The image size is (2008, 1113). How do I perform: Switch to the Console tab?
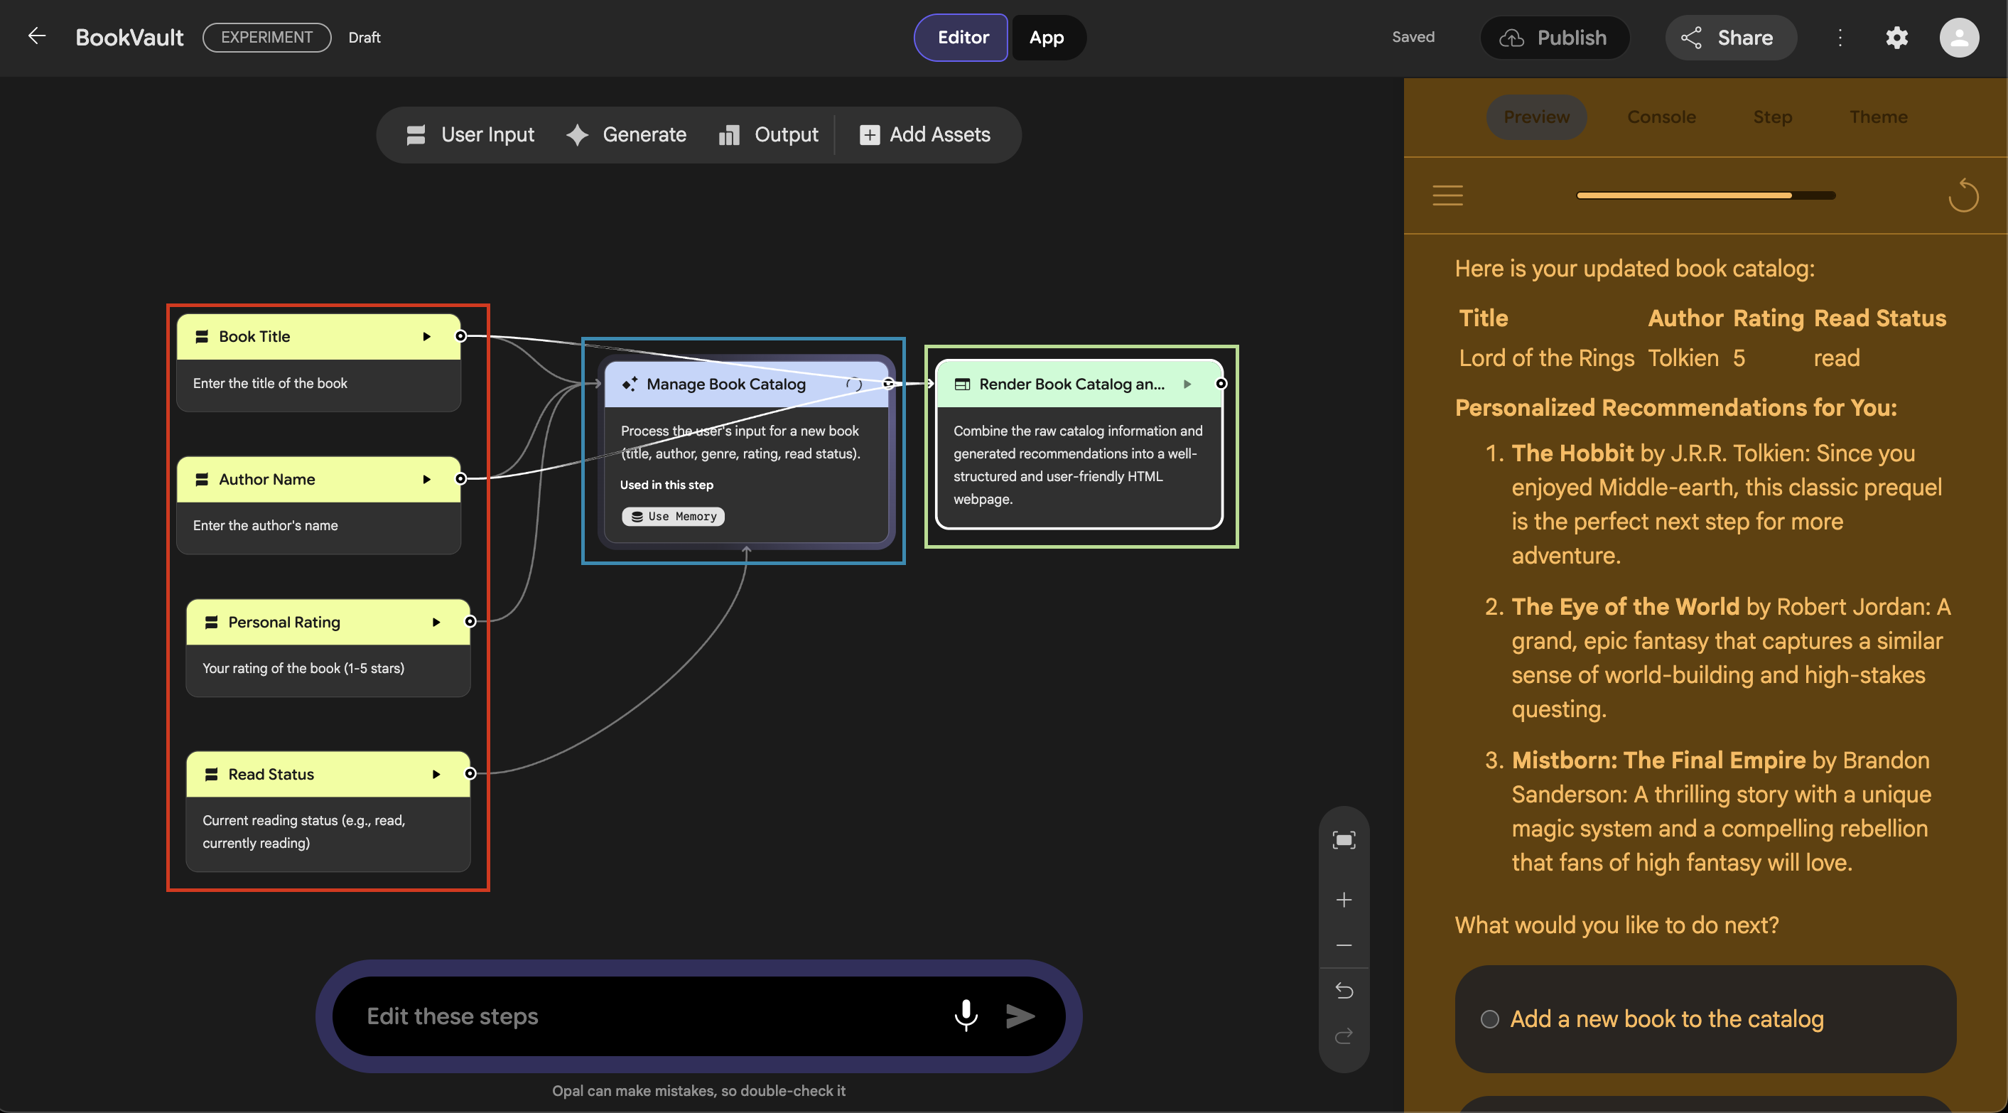[1661, 117]
